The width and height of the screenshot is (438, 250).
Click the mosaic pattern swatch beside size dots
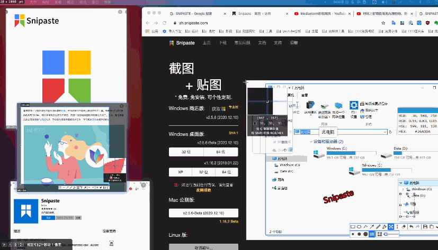point(372,234)
